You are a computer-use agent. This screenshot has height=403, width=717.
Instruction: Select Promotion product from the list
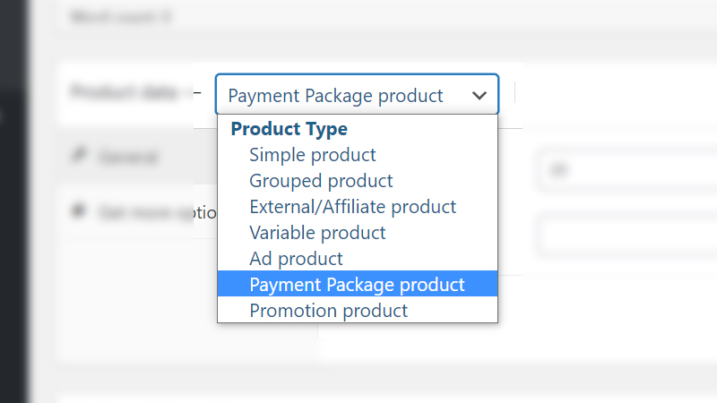328,311
